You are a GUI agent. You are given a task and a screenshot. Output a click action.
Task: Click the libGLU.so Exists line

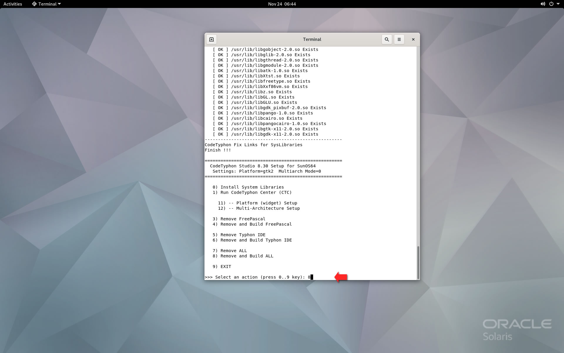pos(255,102)
